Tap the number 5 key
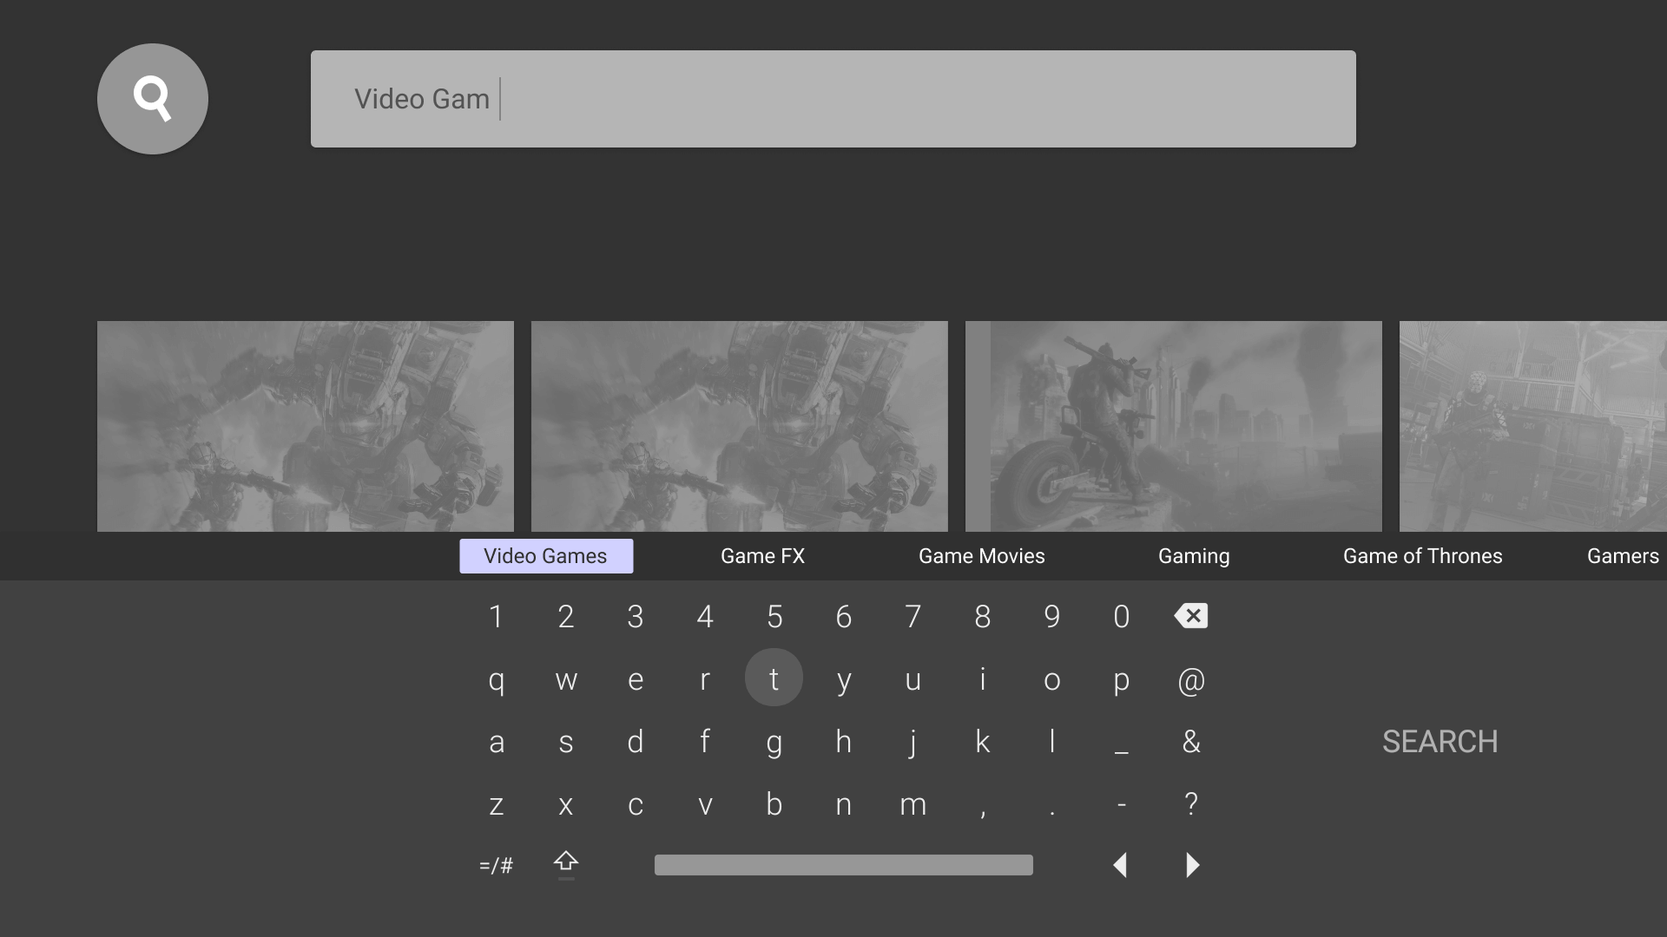 pyautogui.click(x=774, y=617)
